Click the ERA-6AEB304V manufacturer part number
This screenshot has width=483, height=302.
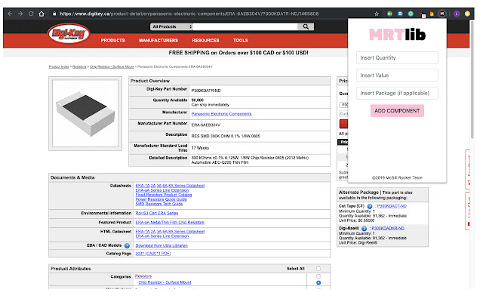[206, 125]
